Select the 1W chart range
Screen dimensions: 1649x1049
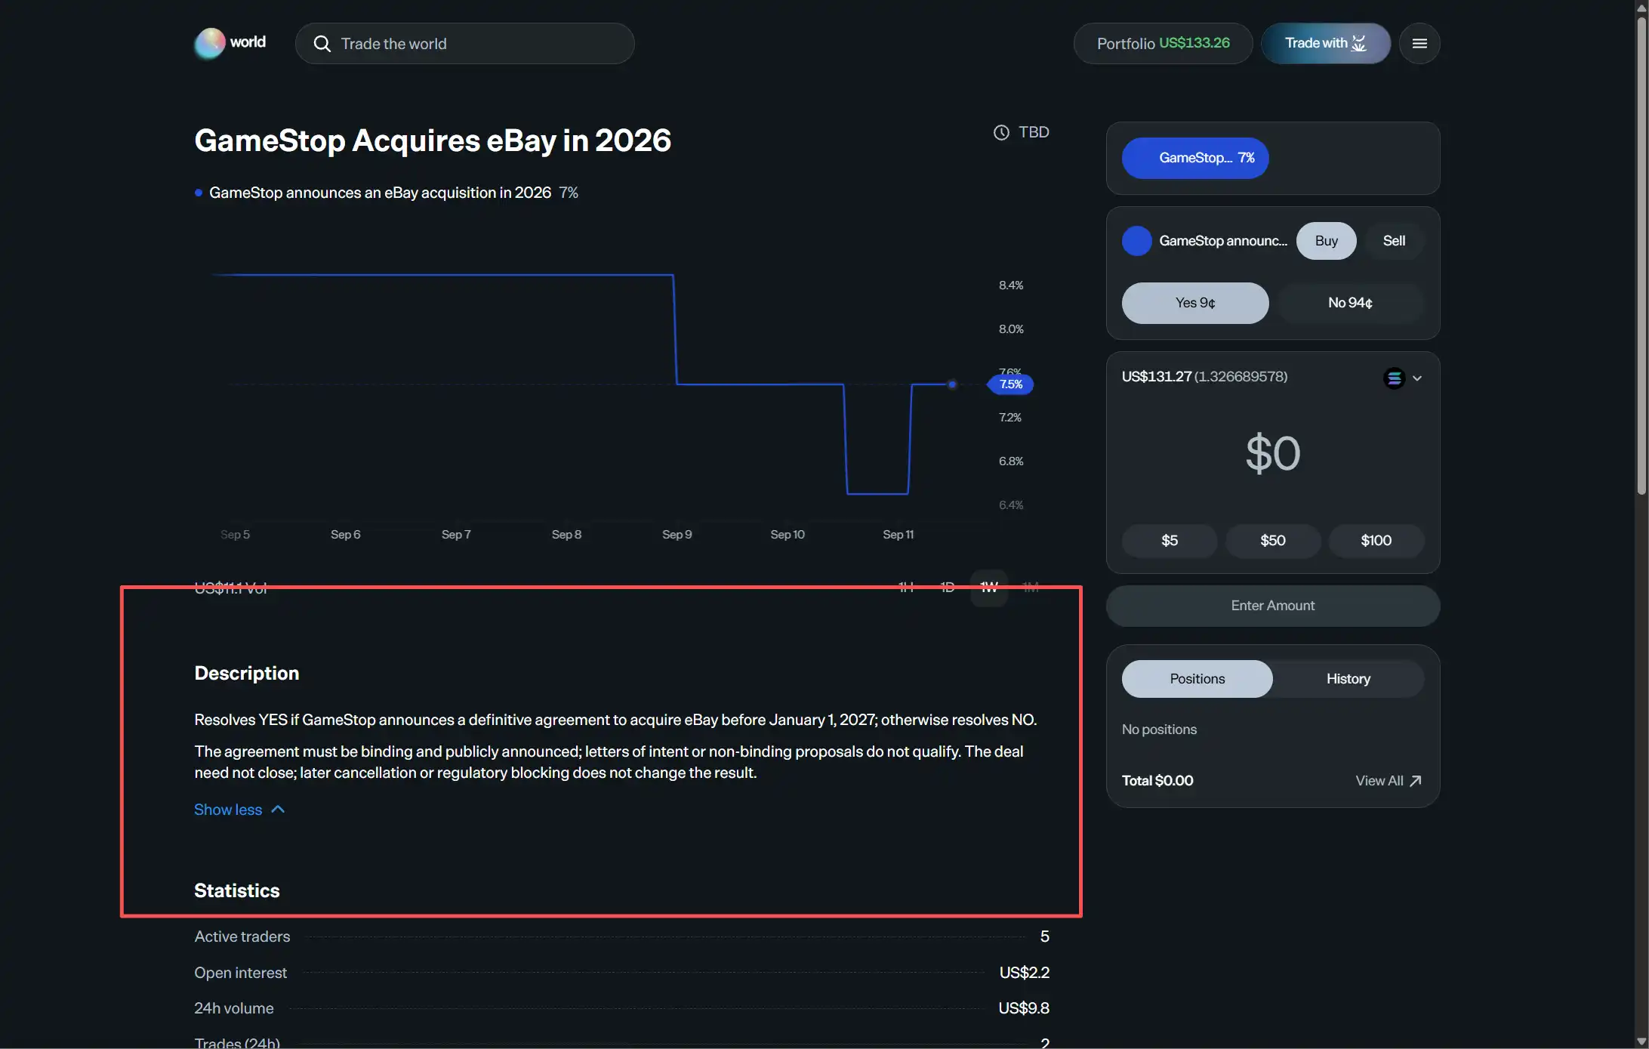click(989, 587)
